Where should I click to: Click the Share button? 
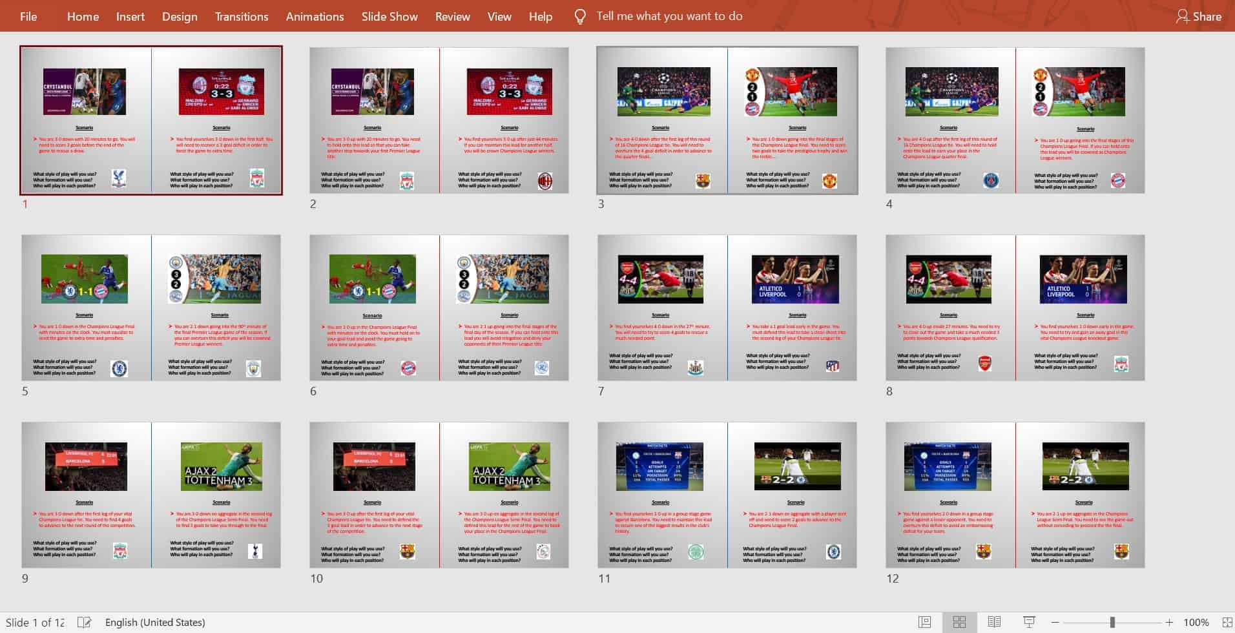point(1199,17)
